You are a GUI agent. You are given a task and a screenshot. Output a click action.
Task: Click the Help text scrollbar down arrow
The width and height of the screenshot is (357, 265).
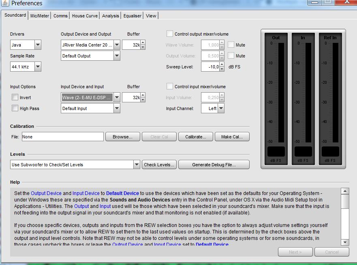click(345, 242)
